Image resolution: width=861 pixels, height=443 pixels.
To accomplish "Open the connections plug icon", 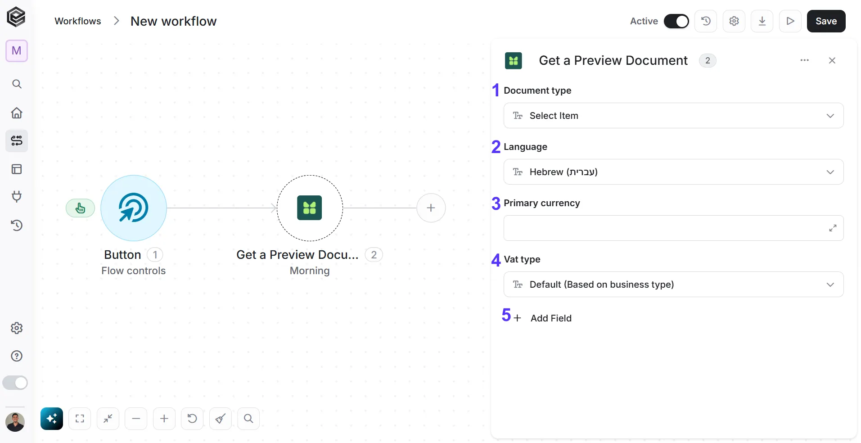I will pos(17,197).
